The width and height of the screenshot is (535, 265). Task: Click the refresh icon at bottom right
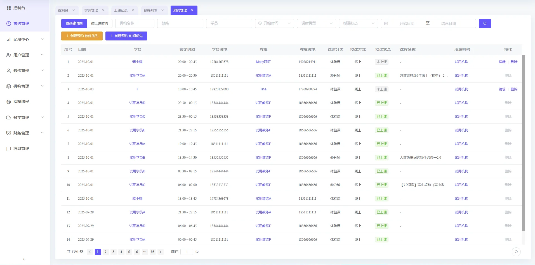(x=516, y=252)
